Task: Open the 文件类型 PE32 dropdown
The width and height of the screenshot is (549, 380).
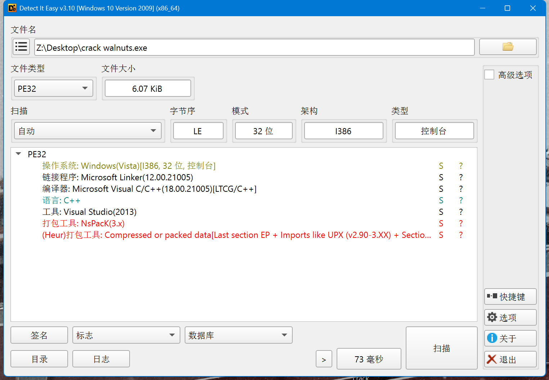Action: pos(54,89)
